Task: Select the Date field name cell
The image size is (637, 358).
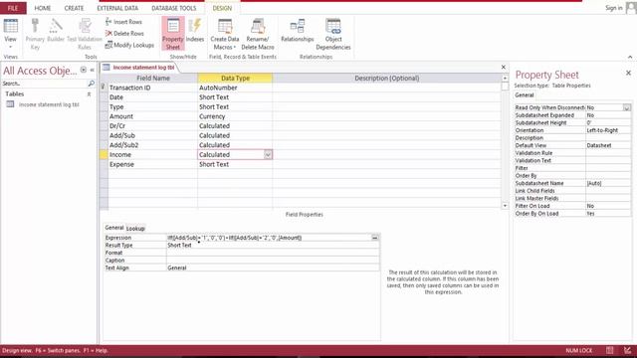Action: pyautogui.click(x=152, y=97)
